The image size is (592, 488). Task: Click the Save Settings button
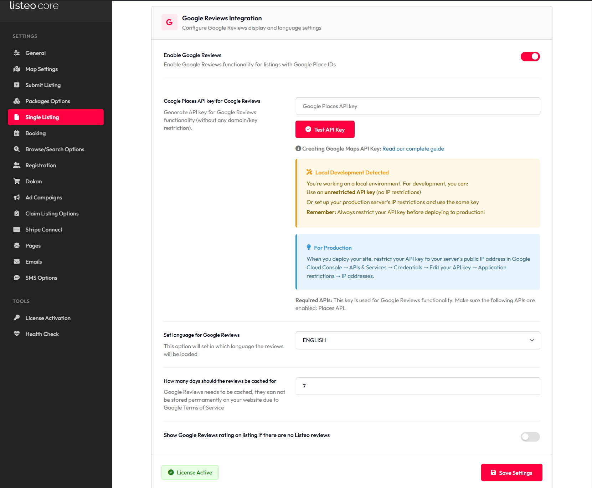coord(511,473)
